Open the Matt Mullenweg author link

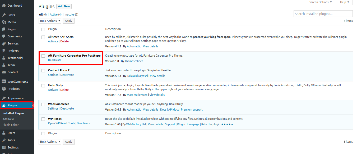(x=137, y=95)
